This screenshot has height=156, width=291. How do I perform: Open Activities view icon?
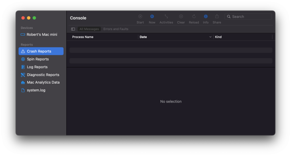click(x=166, y=17)
